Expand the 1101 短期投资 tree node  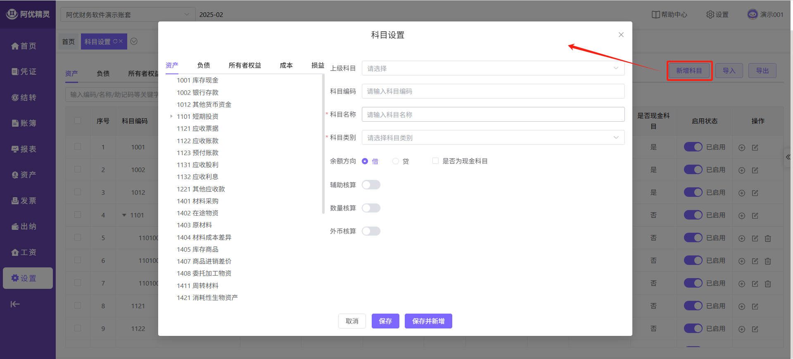(171, 116)
